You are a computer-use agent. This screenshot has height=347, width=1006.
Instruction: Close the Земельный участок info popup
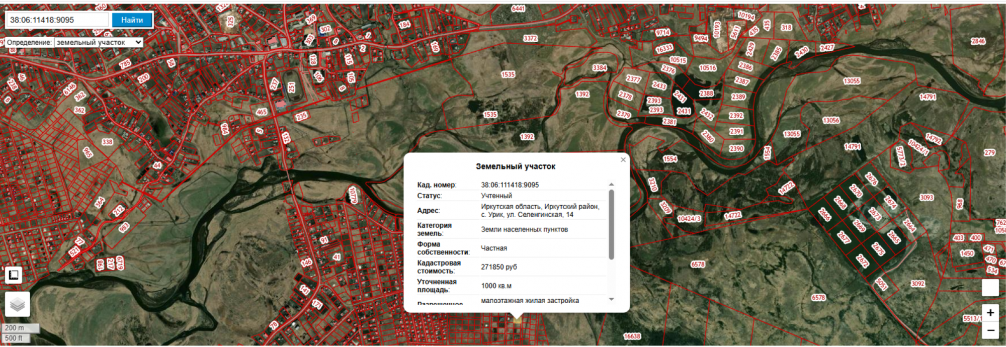click(x=623, y=160)
